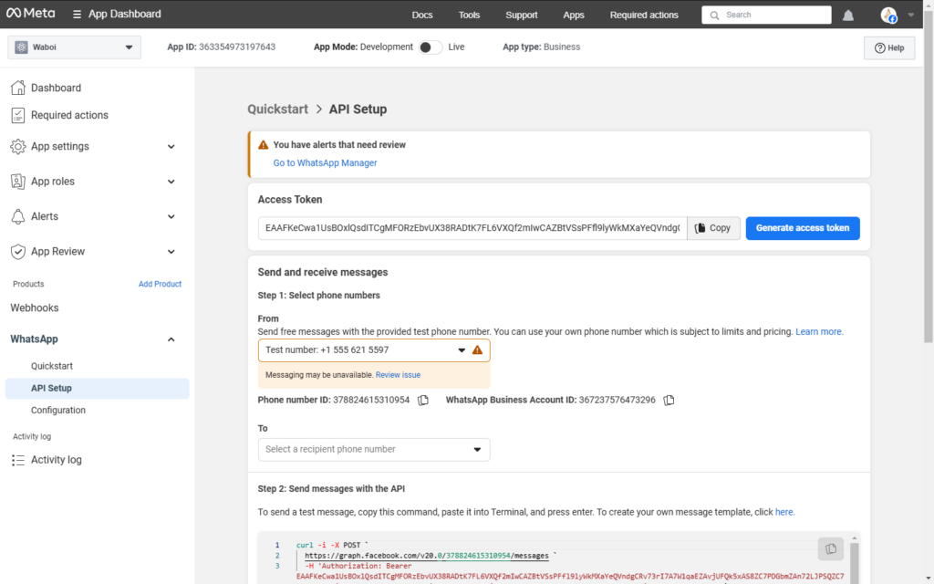Click into the Search field
Image resolution: width=934 pixels, height=584 pixels.
point(766,16)
